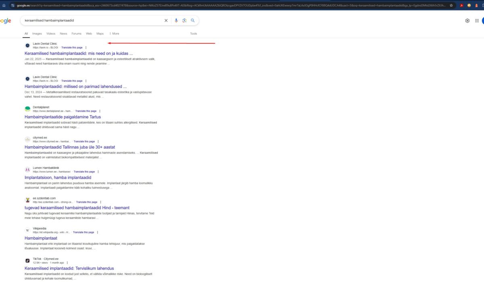This screenshot has width=484, height=282.
Task: Select the Maps search tab
Action: point(100,33)
